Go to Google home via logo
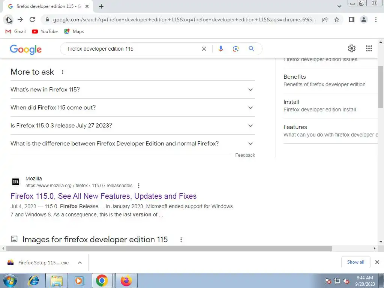Screen dimensions: 384x288 (x=26, y=49)
